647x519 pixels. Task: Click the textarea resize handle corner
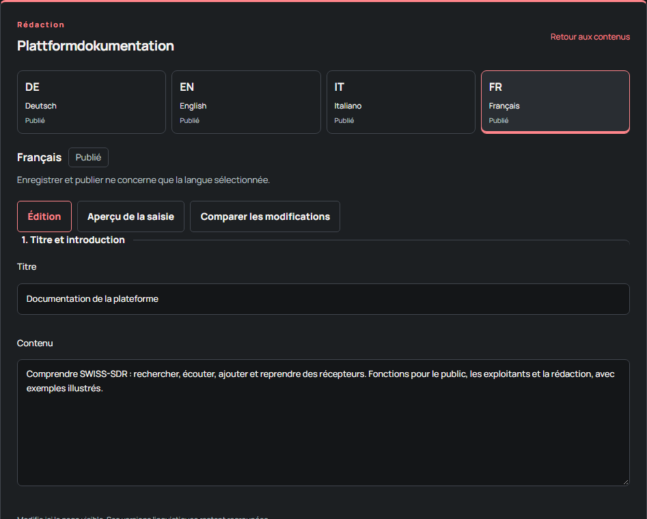click(x=626, y=481)
